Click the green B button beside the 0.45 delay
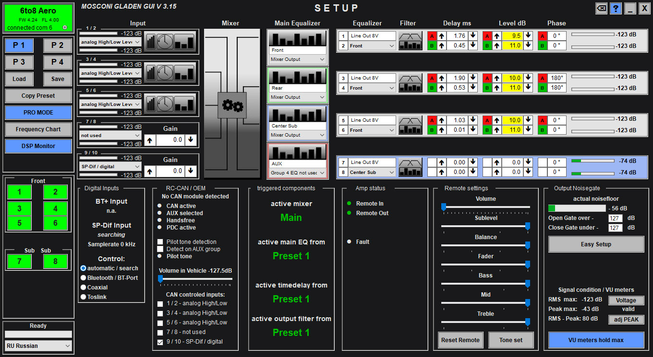 click(x=432, y=46)
